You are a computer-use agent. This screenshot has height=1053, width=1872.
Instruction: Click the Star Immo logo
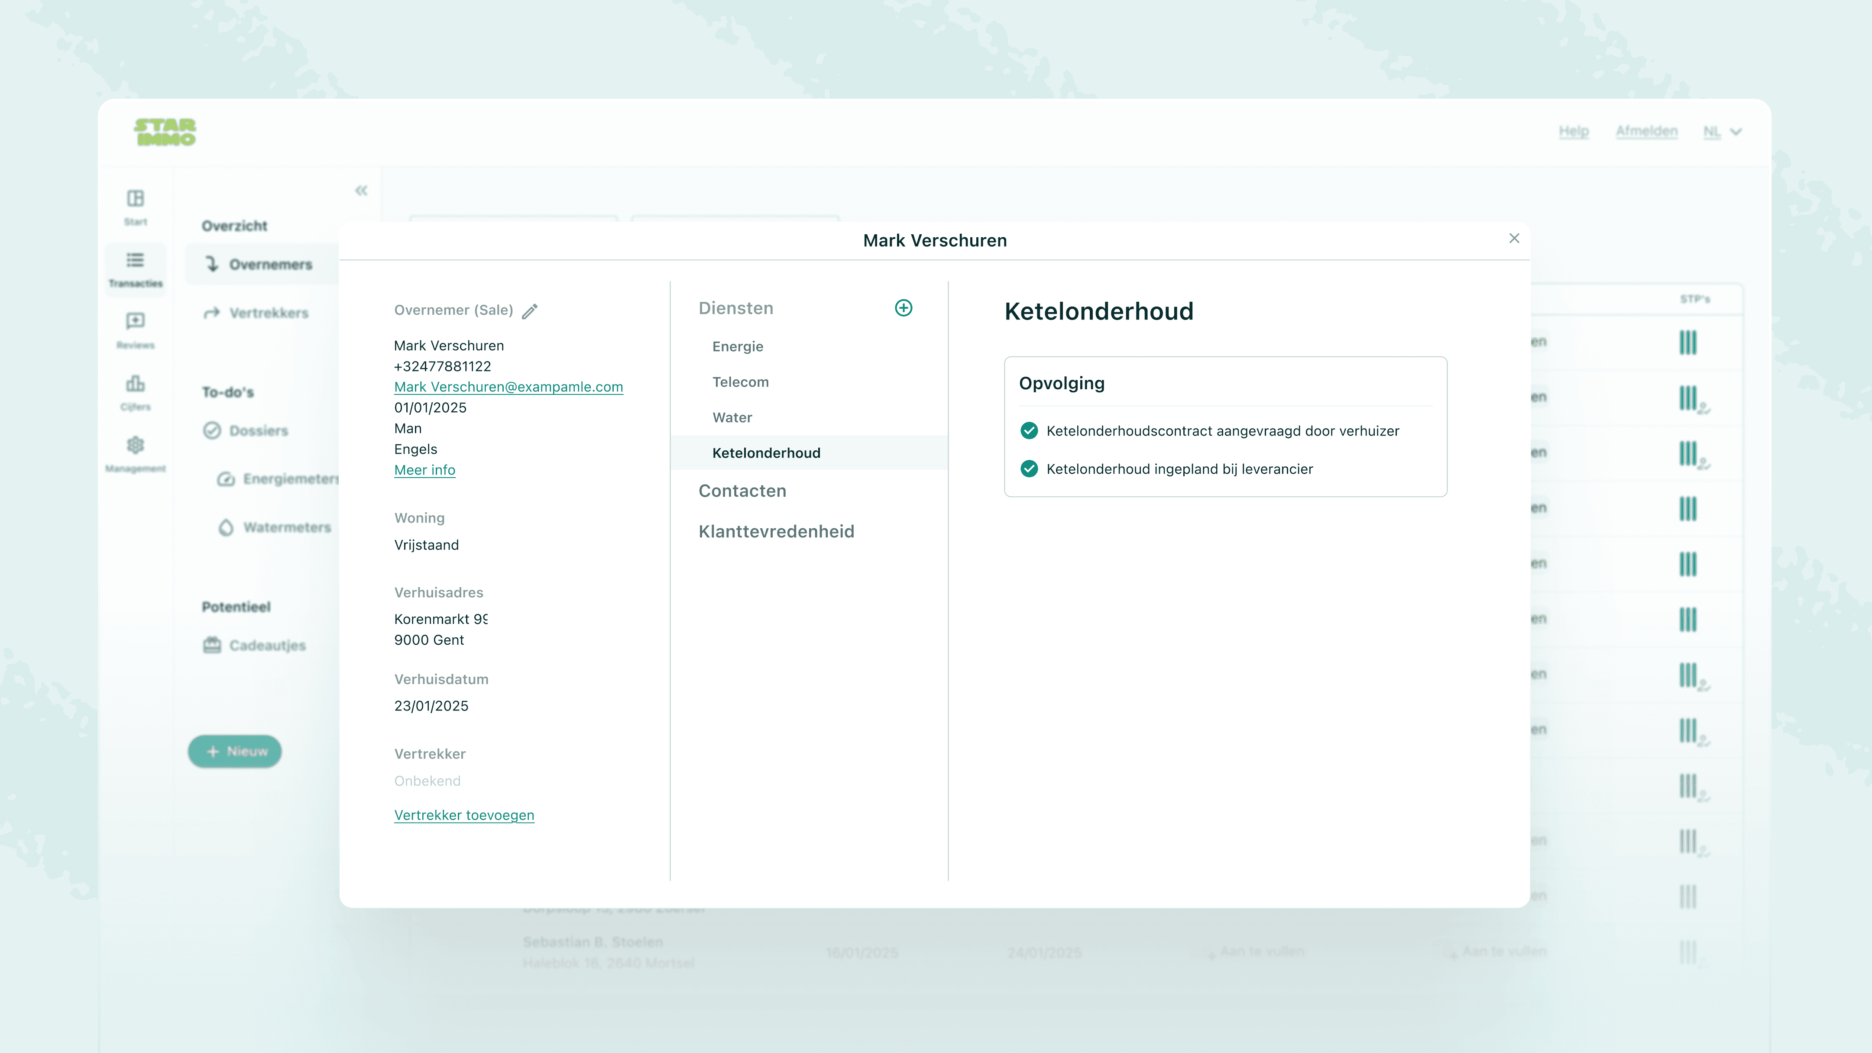pos(165,132)
